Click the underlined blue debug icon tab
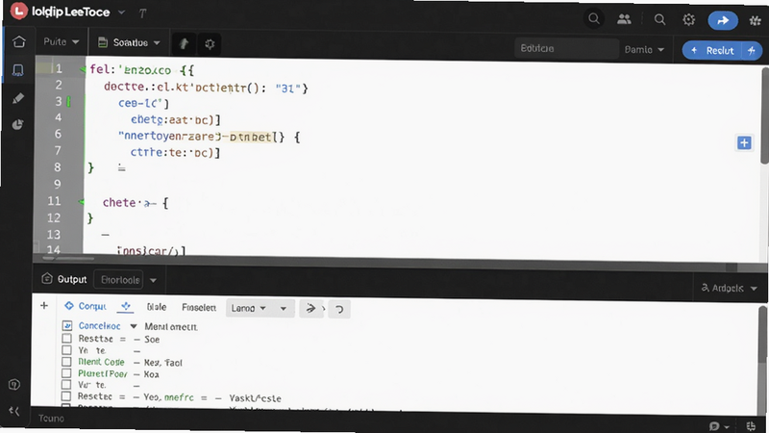 tap(126, 307)
